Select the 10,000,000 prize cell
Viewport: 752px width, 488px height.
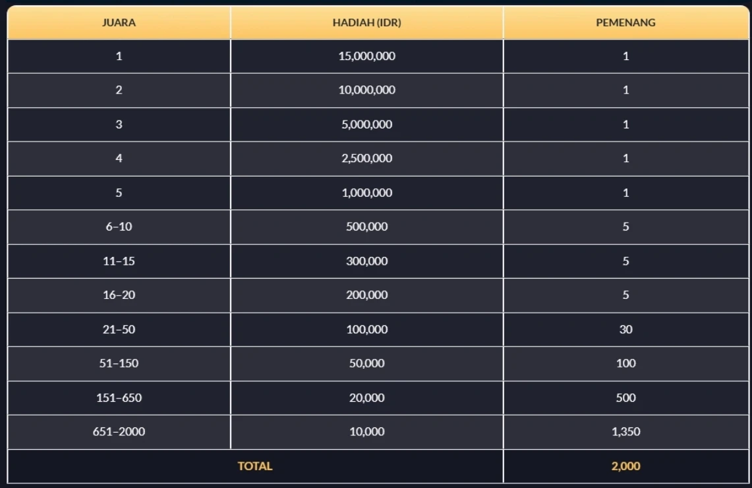[366, 91]
